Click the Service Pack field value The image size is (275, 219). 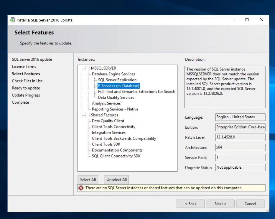[x=240, y=157]
